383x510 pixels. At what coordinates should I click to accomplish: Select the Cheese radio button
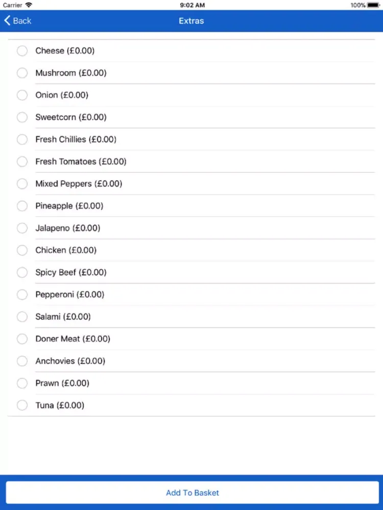point(22,50)
